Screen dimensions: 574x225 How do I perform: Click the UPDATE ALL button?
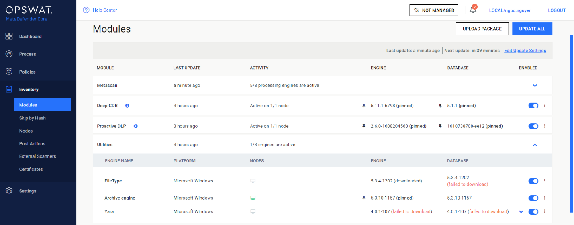[532, 29]
